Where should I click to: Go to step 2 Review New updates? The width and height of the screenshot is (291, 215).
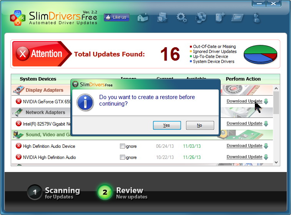click(x=123, y=192)
